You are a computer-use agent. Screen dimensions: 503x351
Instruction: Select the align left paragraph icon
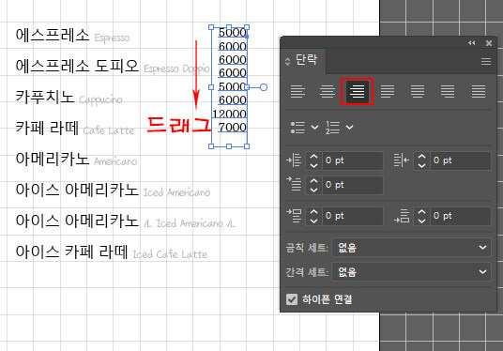click(x=297, y=91)
